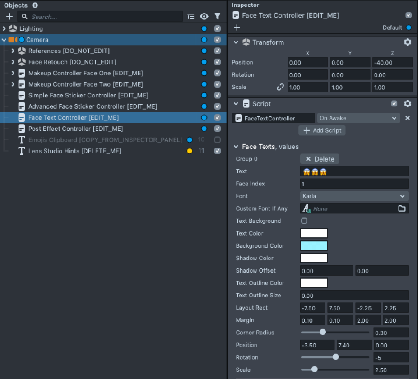The height and width of the screenshot is (379, 418).
Task: Click the Script section gear icon
Action: (x=408, y=104)
